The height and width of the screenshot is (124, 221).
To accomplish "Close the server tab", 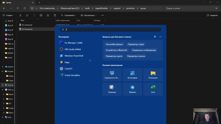I will [x=33, y=2].
